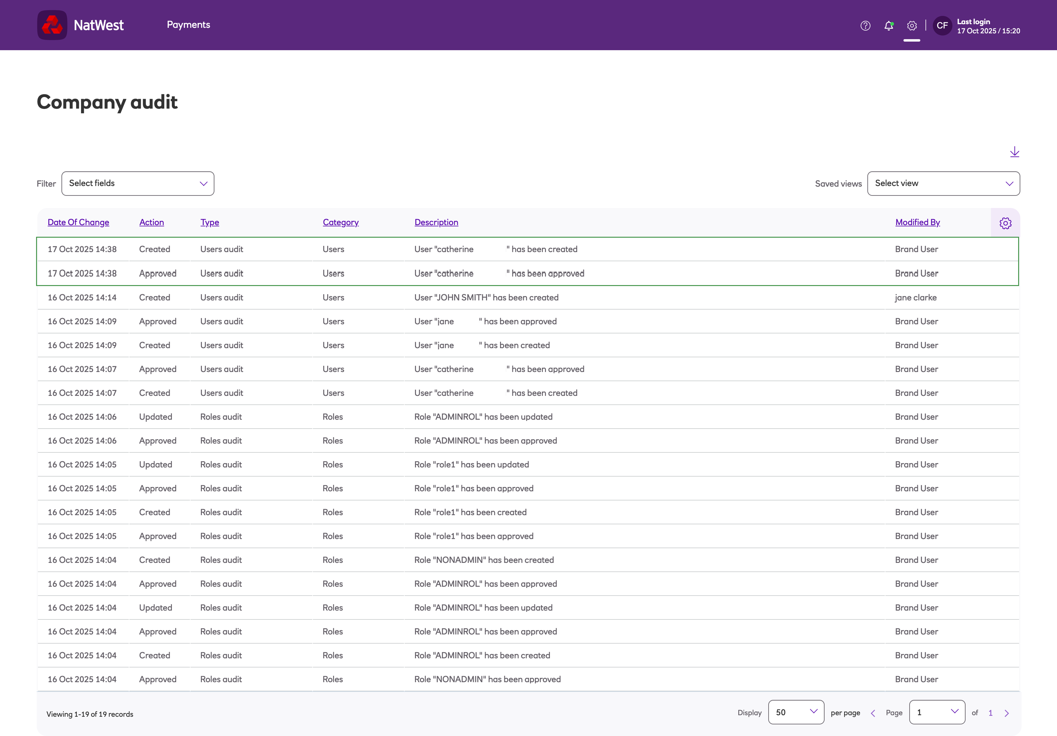The image size is (1057, 736).
Task: Download the audit table export
Action: point(1014,152)
